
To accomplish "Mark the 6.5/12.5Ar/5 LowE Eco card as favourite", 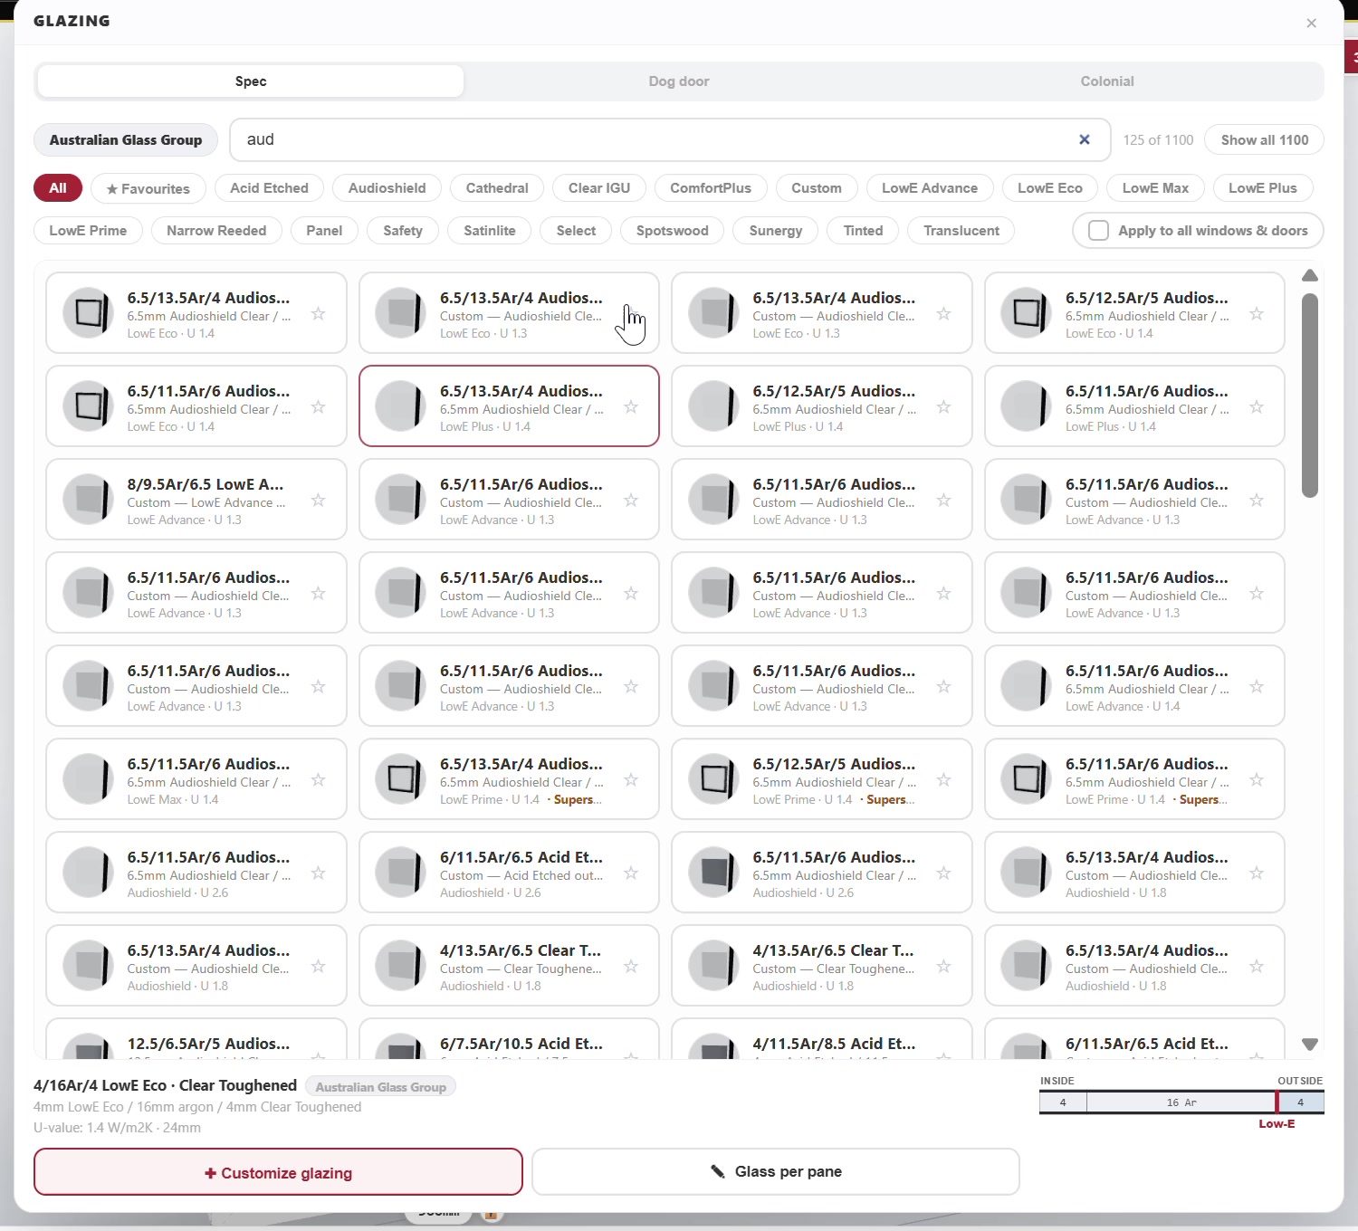I will point(1257,313).
